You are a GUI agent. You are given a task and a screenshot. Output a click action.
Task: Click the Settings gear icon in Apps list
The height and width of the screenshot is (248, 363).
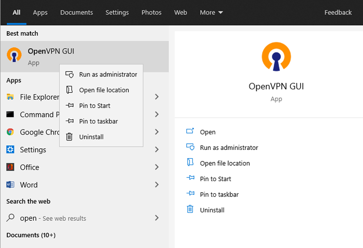[x=10, y=149]
